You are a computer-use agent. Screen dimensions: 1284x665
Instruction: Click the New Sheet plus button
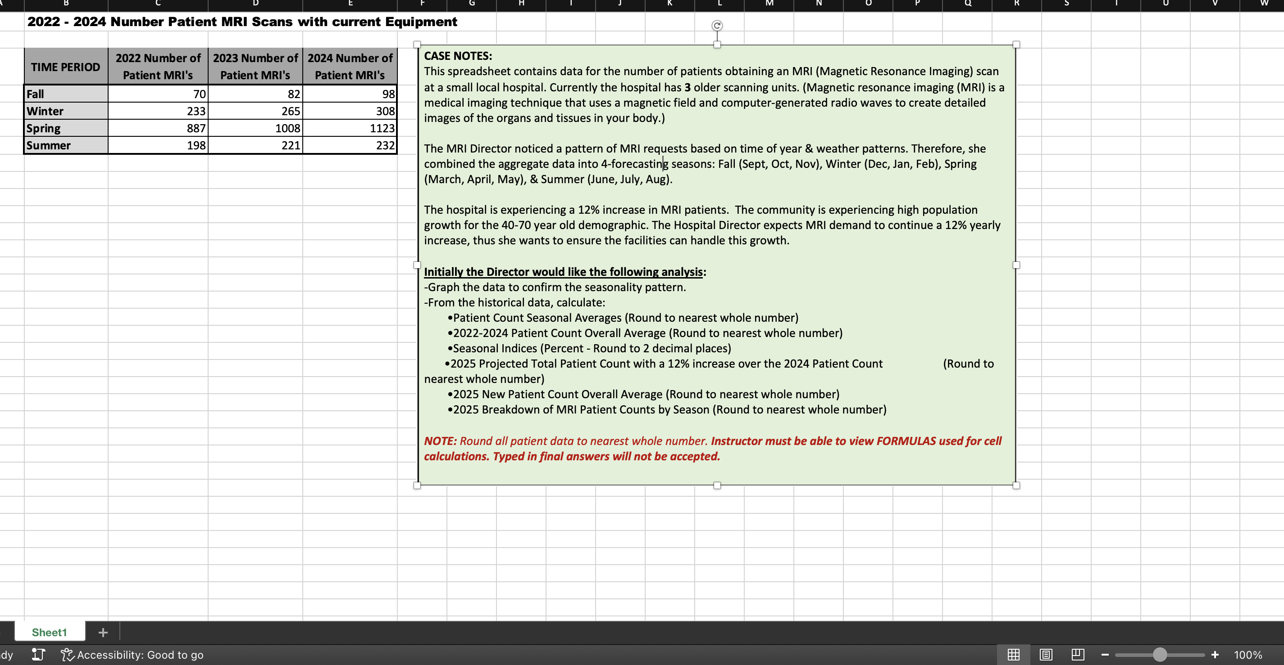point(103,632)
